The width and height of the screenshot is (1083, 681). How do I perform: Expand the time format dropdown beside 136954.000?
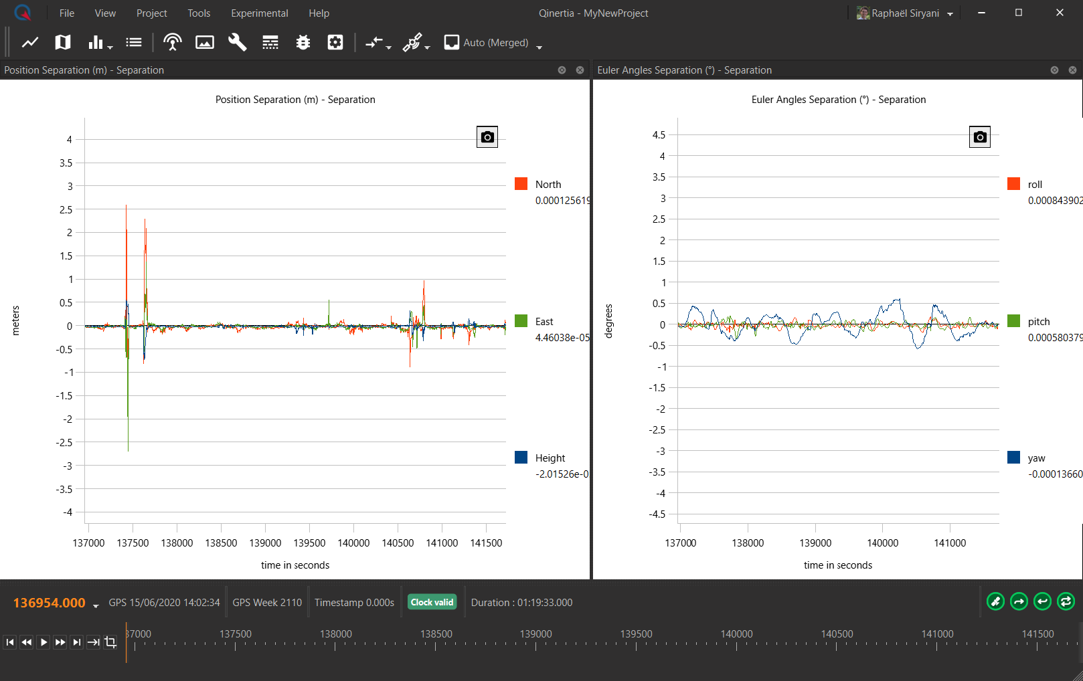(x=96, y=605)
